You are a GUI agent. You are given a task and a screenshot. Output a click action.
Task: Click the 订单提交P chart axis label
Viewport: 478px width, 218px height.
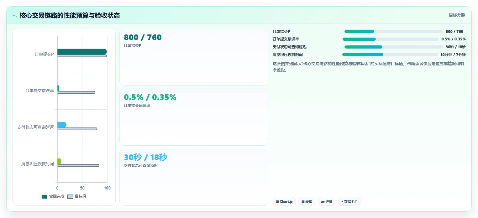(44, 54)
